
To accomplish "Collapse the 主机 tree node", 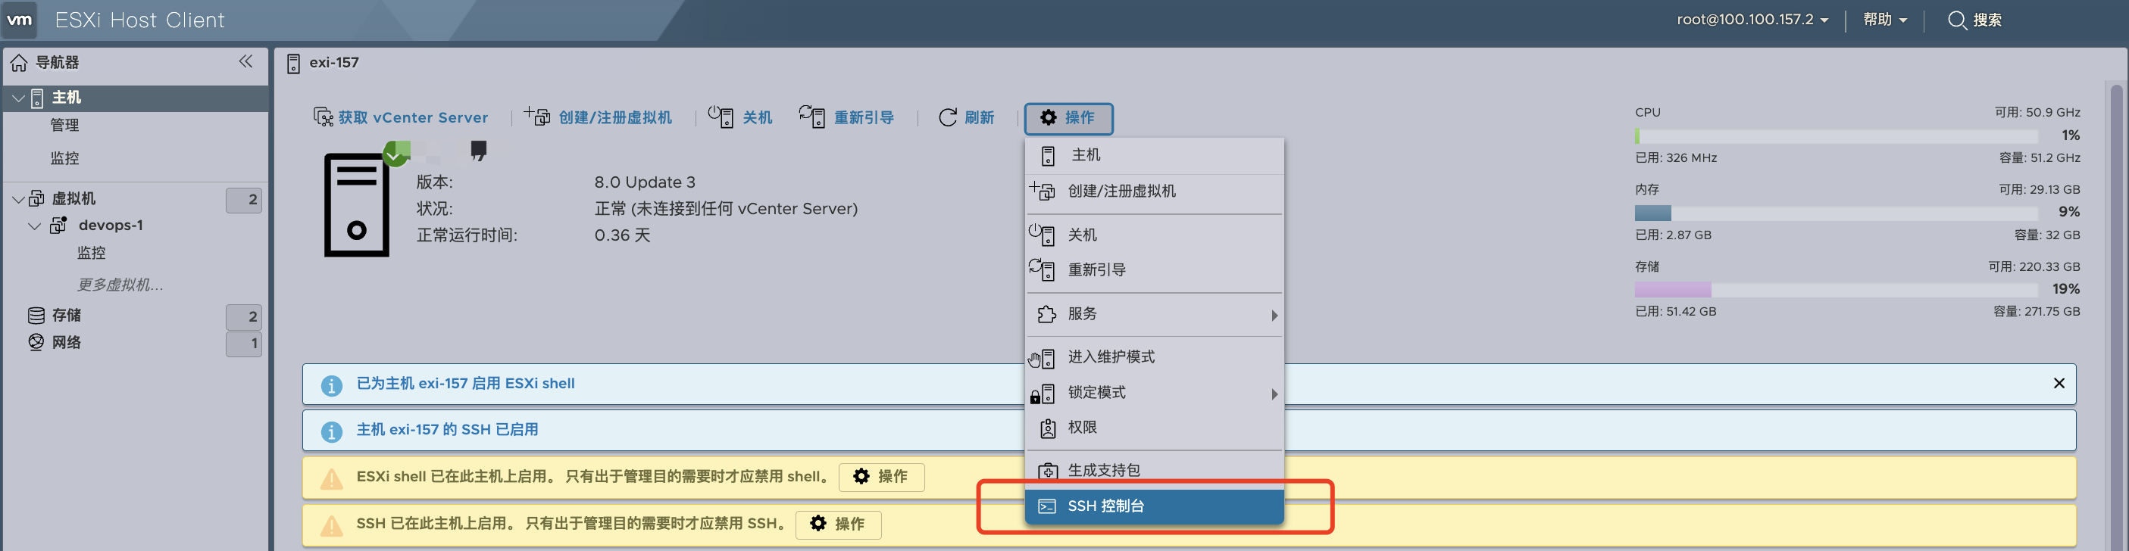I will pos(18,98).
